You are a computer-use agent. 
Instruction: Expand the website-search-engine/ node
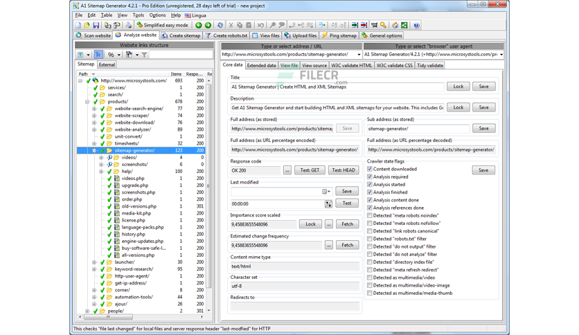point(94,109)
